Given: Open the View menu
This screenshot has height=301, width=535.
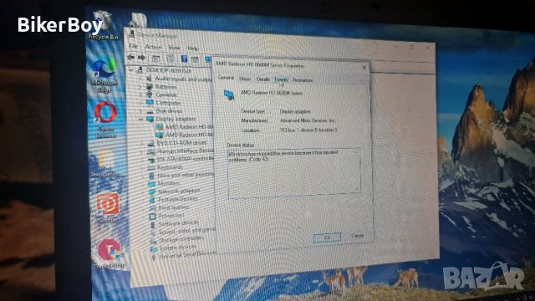Looking at the screenshot, I should click(174, 48).
